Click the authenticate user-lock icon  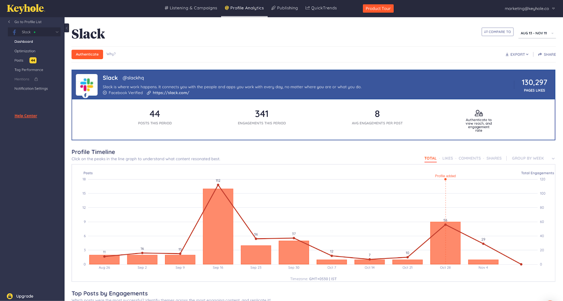[479, 113]
